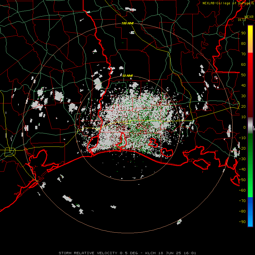Image resolution: width=255 pixels, height=255 pixels.
Task: Click the -40 value on the scale
Action: pos(242,169)
